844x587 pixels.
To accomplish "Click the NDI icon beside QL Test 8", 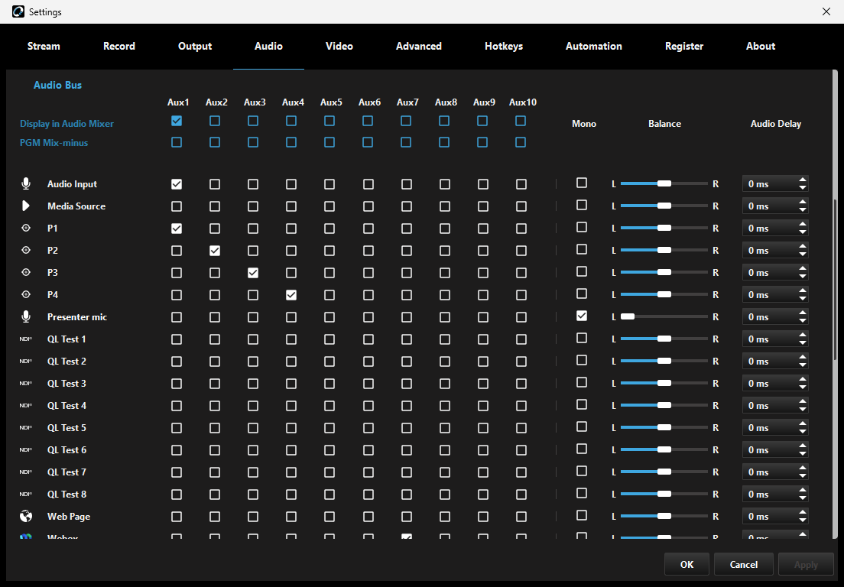I will coord(26,494).
